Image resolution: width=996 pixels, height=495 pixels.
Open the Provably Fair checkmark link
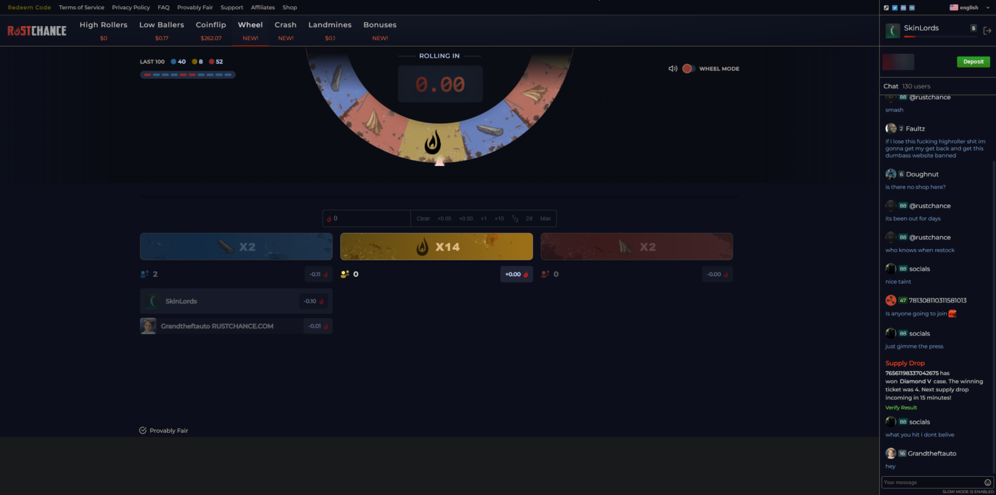[x=142, y=430]
